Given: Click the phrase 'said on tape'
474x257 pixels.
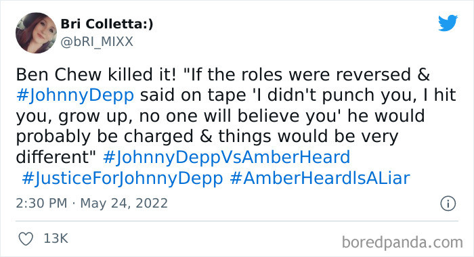Looking at the screenshot, I should pyautogui.click(x=193, y=95).
